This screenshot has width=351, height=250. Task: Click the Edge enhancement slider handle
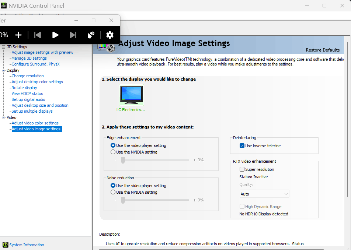123,160
